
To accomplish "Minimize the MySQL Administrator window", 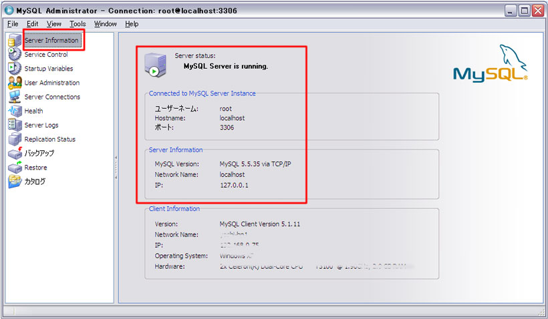I will point(511,11).
